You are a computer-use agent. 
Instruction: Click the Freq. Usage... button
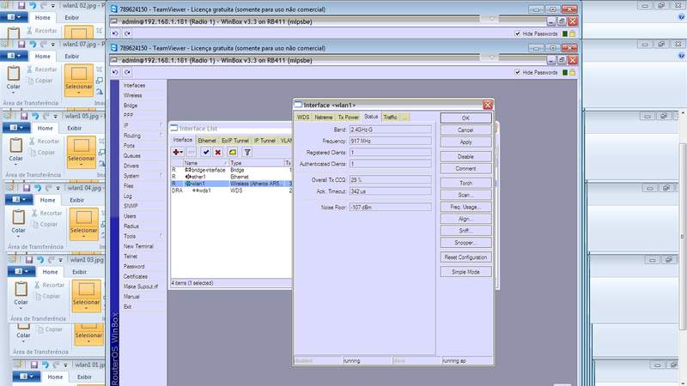(x=465, y=207)
